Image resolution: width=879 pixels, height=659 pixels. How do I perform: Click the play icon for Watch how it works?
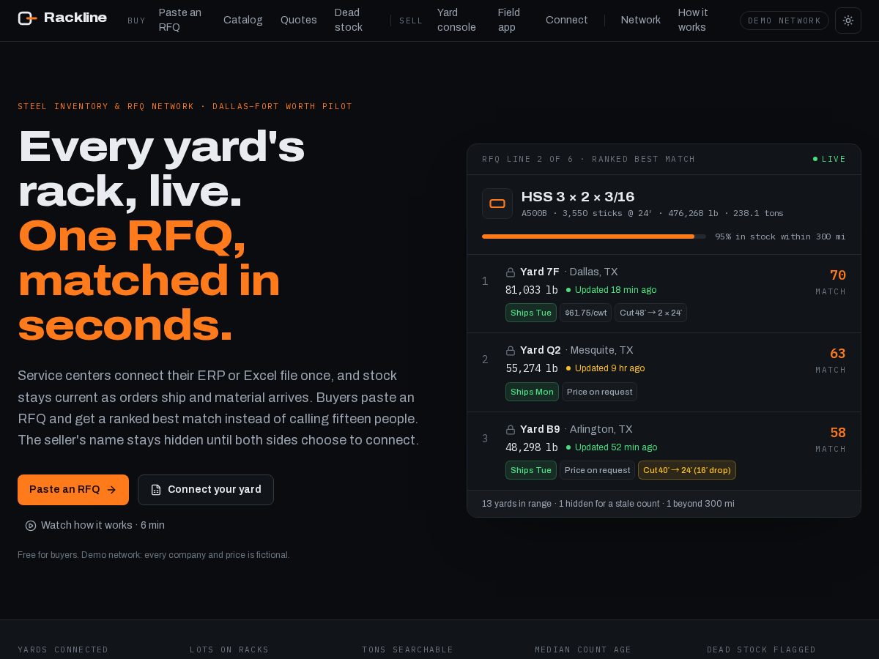click(31, 526)
